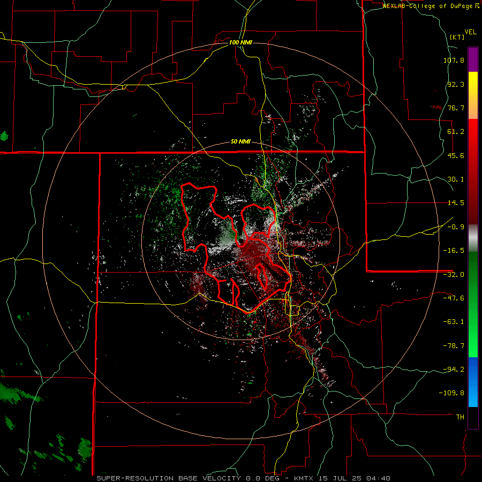
Task: Click the Super-Resolution Base Velocity caption text
Action: coord(244,478)
